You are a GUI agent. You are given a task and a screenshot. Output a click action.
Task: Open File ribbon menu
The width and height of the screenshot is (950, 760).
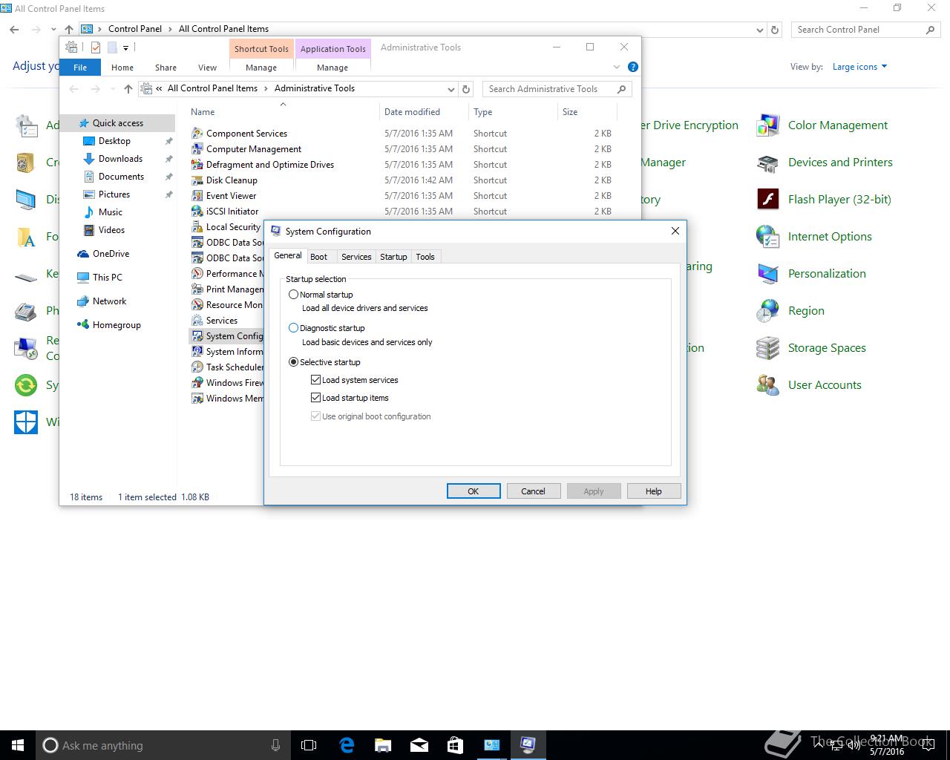click(80, 68)
